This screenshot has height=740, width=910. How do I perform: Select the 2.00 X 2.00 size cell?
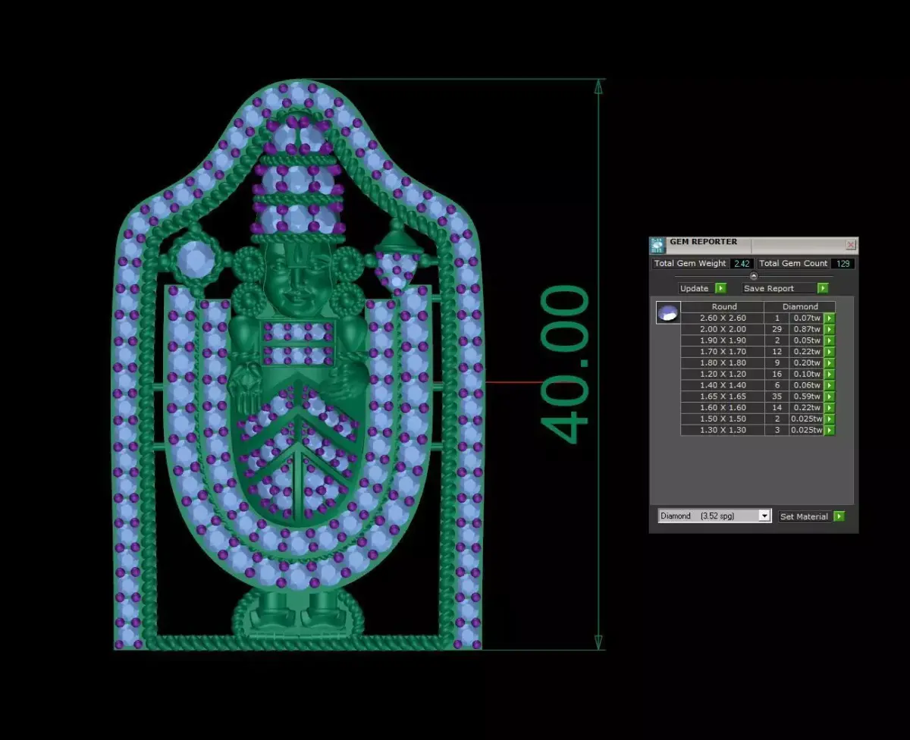pos(723,329)
